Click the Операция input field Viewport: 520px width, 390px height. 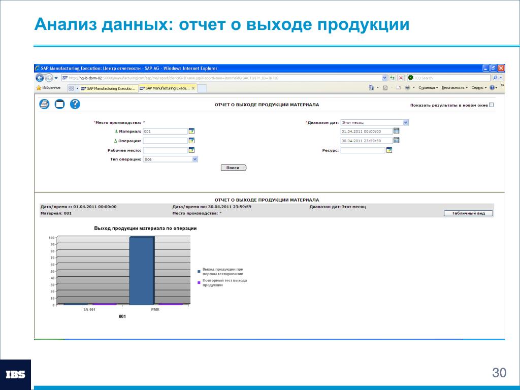(165, 141)
